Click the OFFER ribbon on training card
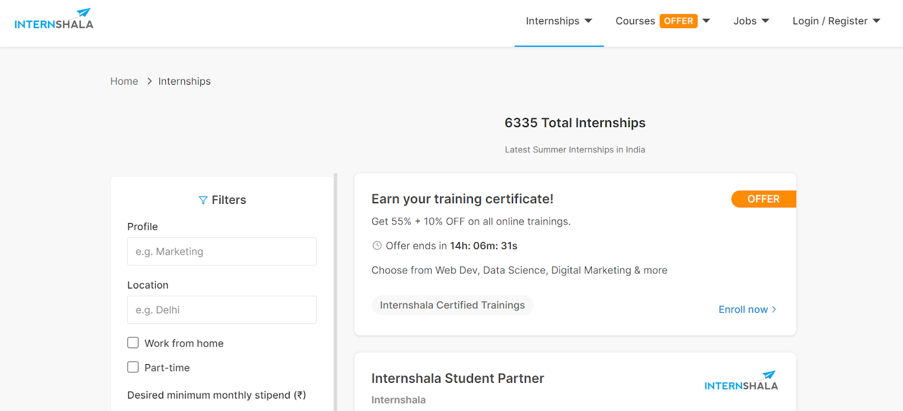Screen dimensions: 903x411 point(764,199)
